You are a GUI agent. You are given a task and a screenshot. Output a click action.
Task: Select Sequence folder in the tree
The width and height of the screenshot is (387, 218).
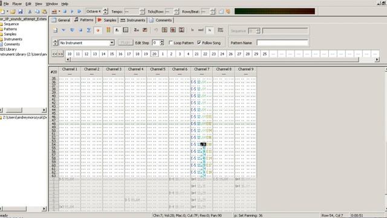tap(11, 24)
